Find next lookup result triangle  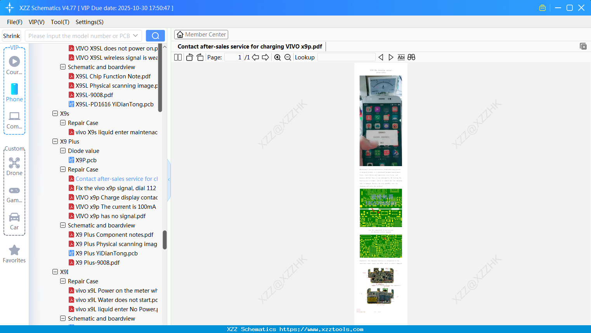click(391, 57)
